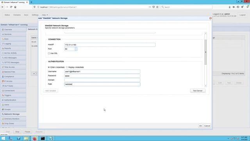Open page size dropdown in storage list
Viewport: 250px width, 141px height.
36,74
